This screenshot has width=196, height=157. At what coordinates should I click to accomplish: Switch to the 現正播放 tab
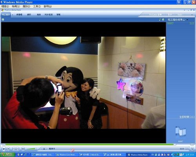(x=6, y=15)
